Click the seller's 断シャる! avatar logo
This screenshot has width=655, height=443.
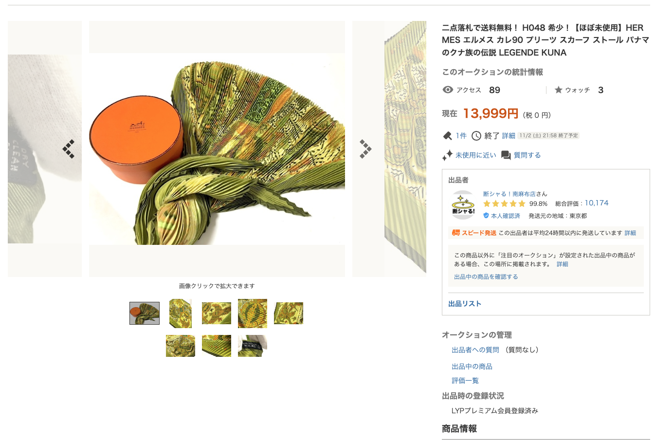pos(463,205)
